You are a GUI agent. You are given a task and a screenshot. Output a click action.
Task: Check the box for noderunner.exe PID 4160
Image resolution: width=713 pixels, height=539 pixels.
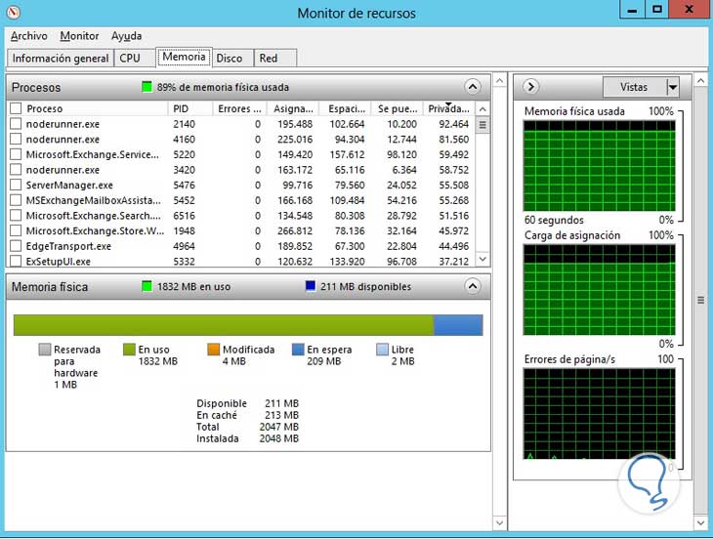16,139
